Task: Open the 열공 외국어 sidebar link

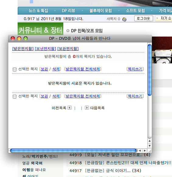Action: click(32, 163)
